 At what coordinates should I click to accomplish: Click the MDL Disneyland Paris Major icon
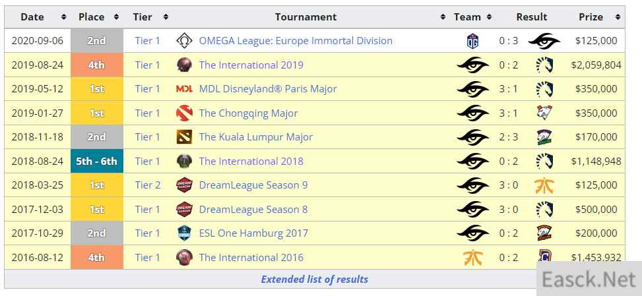[x=184, y=89]
